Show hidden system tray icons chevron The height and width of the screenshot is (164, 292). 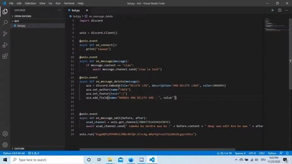click(236, 160)
